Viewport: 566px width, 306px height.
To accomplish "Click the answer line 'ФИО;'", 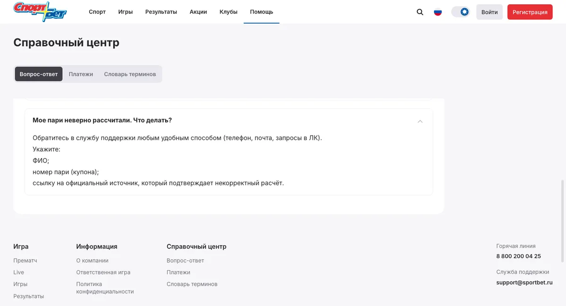I will (x=41, y=161).
